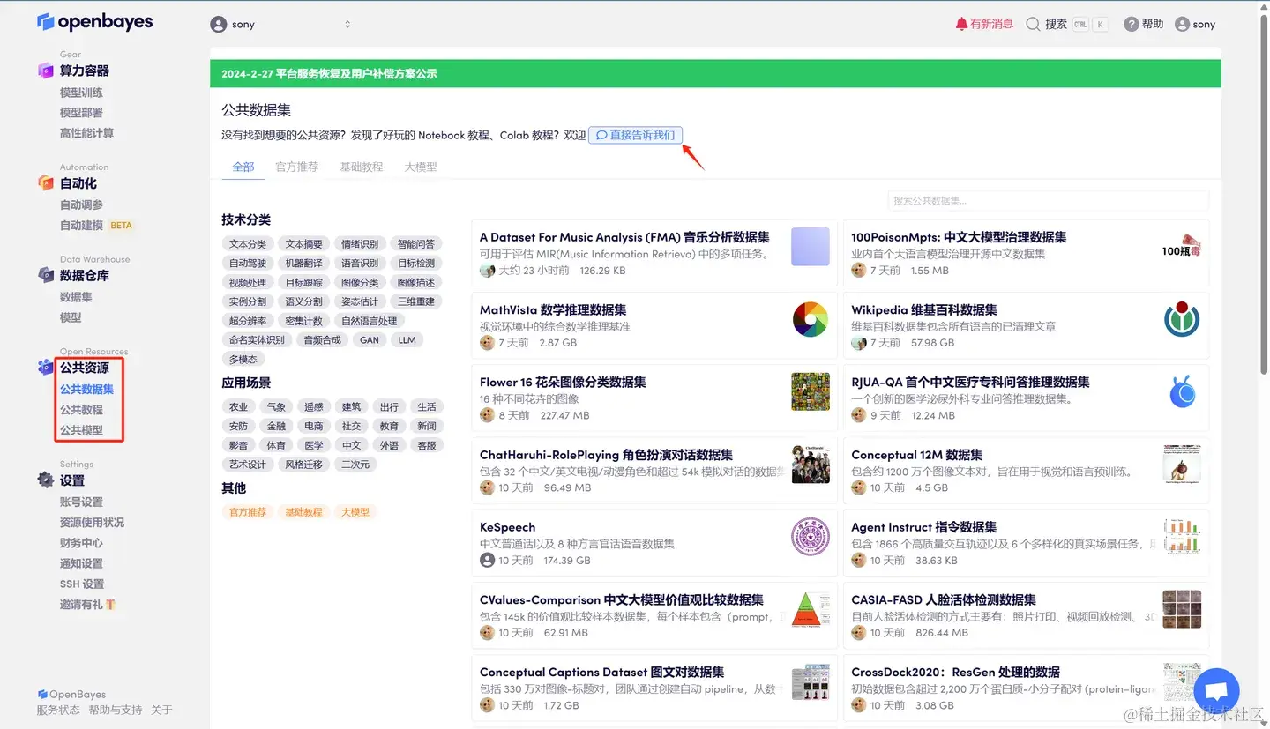Select the 目标检测 technology tag
This screenshot has height=729, width=1270.
pos(415,264)
